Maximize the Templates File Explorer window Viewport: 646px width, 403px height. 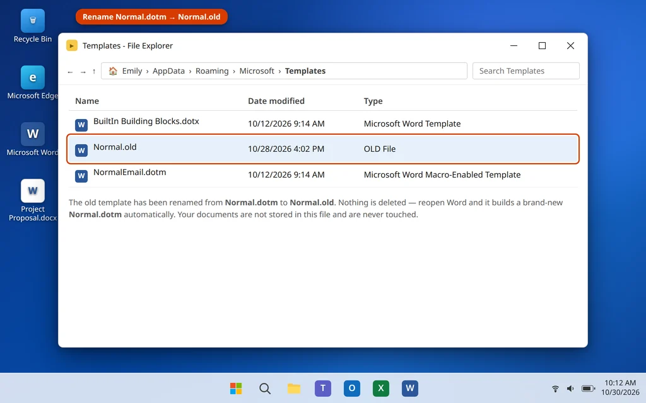542,45
